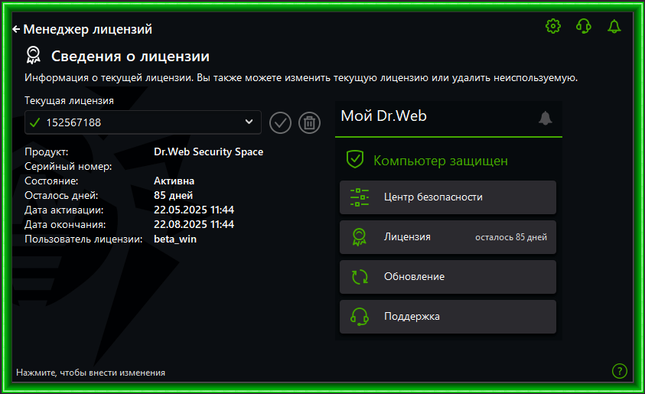Open Центр безопасности
This screenshot has width=645, height=394.
coord(448,197)
